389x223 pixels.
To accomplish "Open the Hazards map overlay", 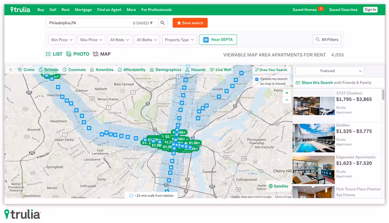I will pyautogui.click(x=195, y=70).
